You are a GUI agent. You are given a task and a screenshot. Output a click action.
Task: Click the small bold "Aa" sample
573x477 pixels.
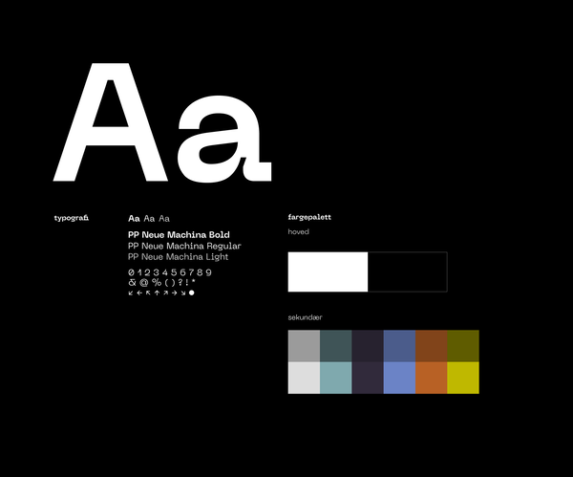pyautogui.click(x=134, y=218)
